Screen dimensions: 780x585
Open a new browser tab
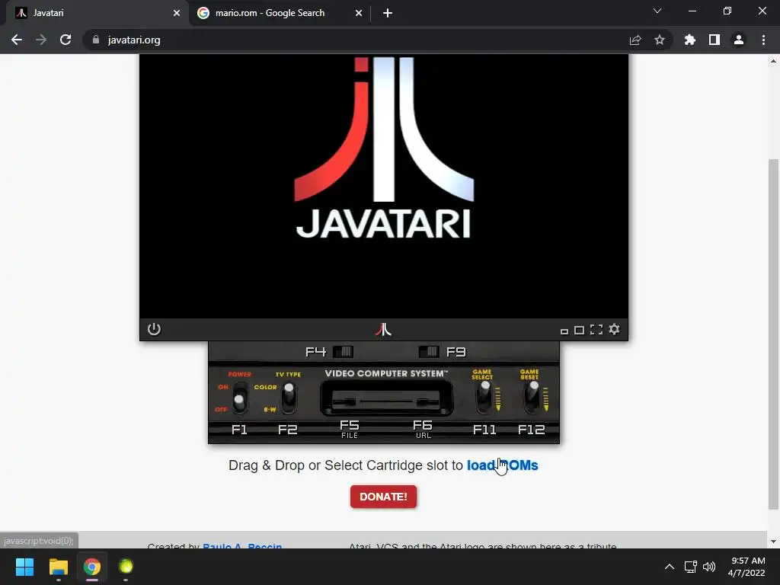point(388,13)
